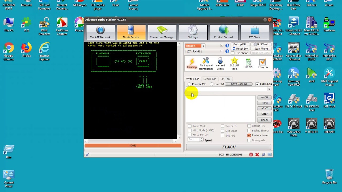Click the Scan Phone button

click(261, 49)
